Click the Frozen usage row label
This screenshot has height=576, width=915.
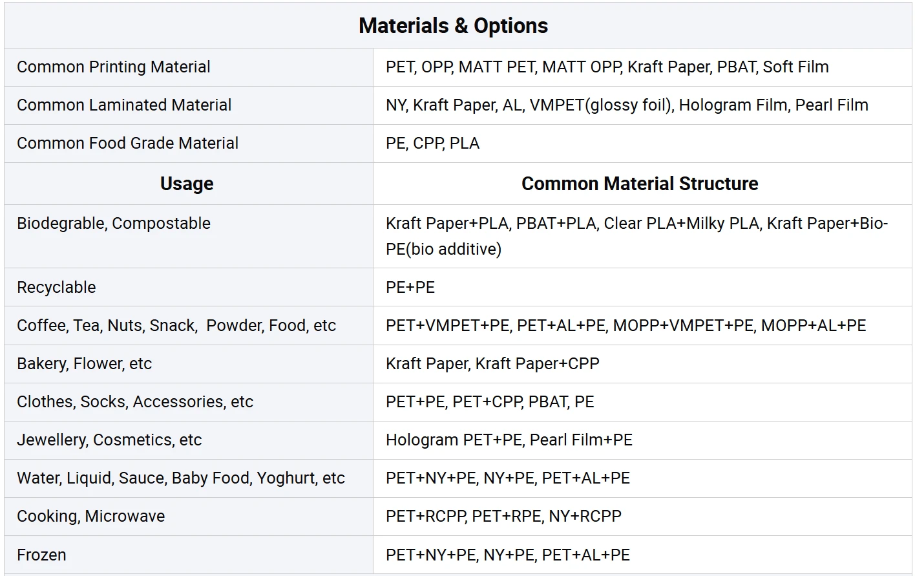click(x=41, y=555)
